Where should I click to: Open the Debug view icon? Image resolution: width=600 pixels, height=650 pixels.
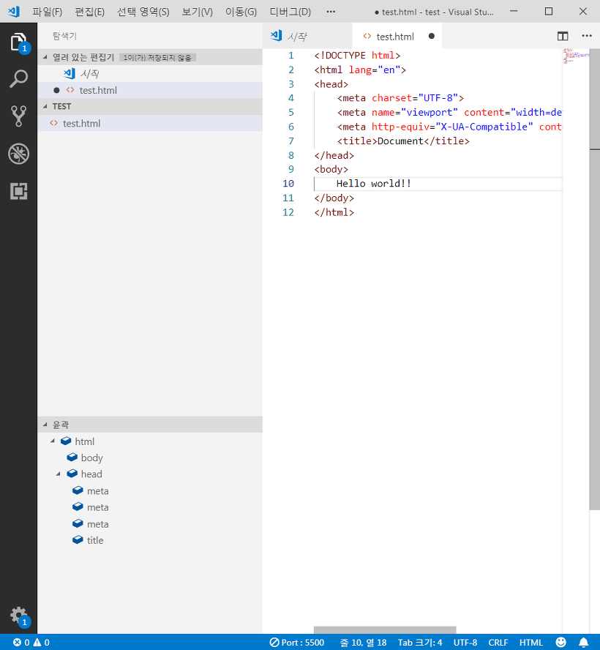[x=18, y=154]
